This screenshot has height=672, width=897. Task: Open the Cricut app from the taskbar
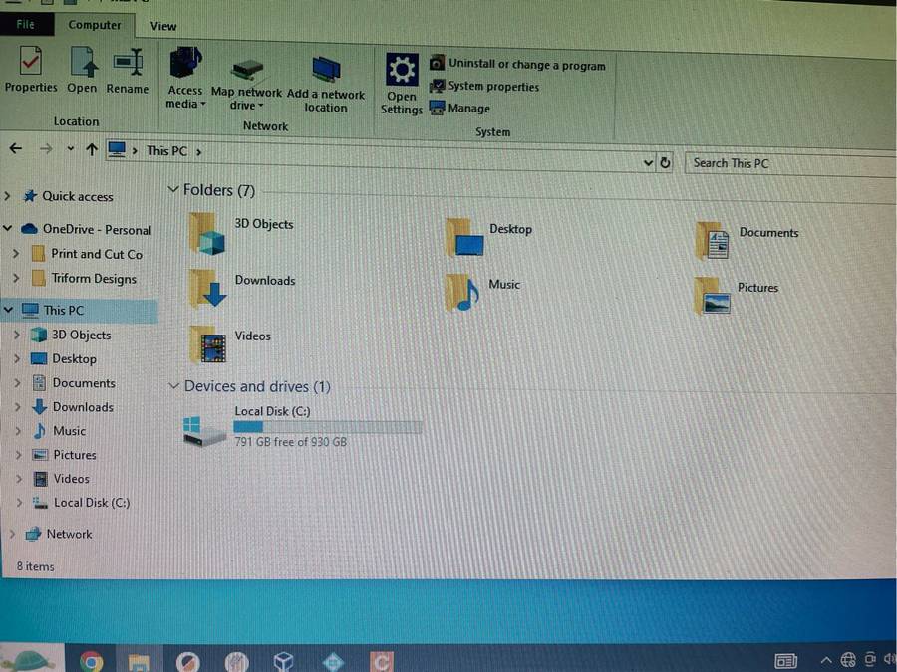point(380,660)
